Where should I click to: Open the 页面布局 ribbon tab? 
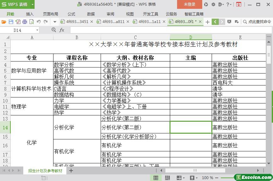(51, 14)
